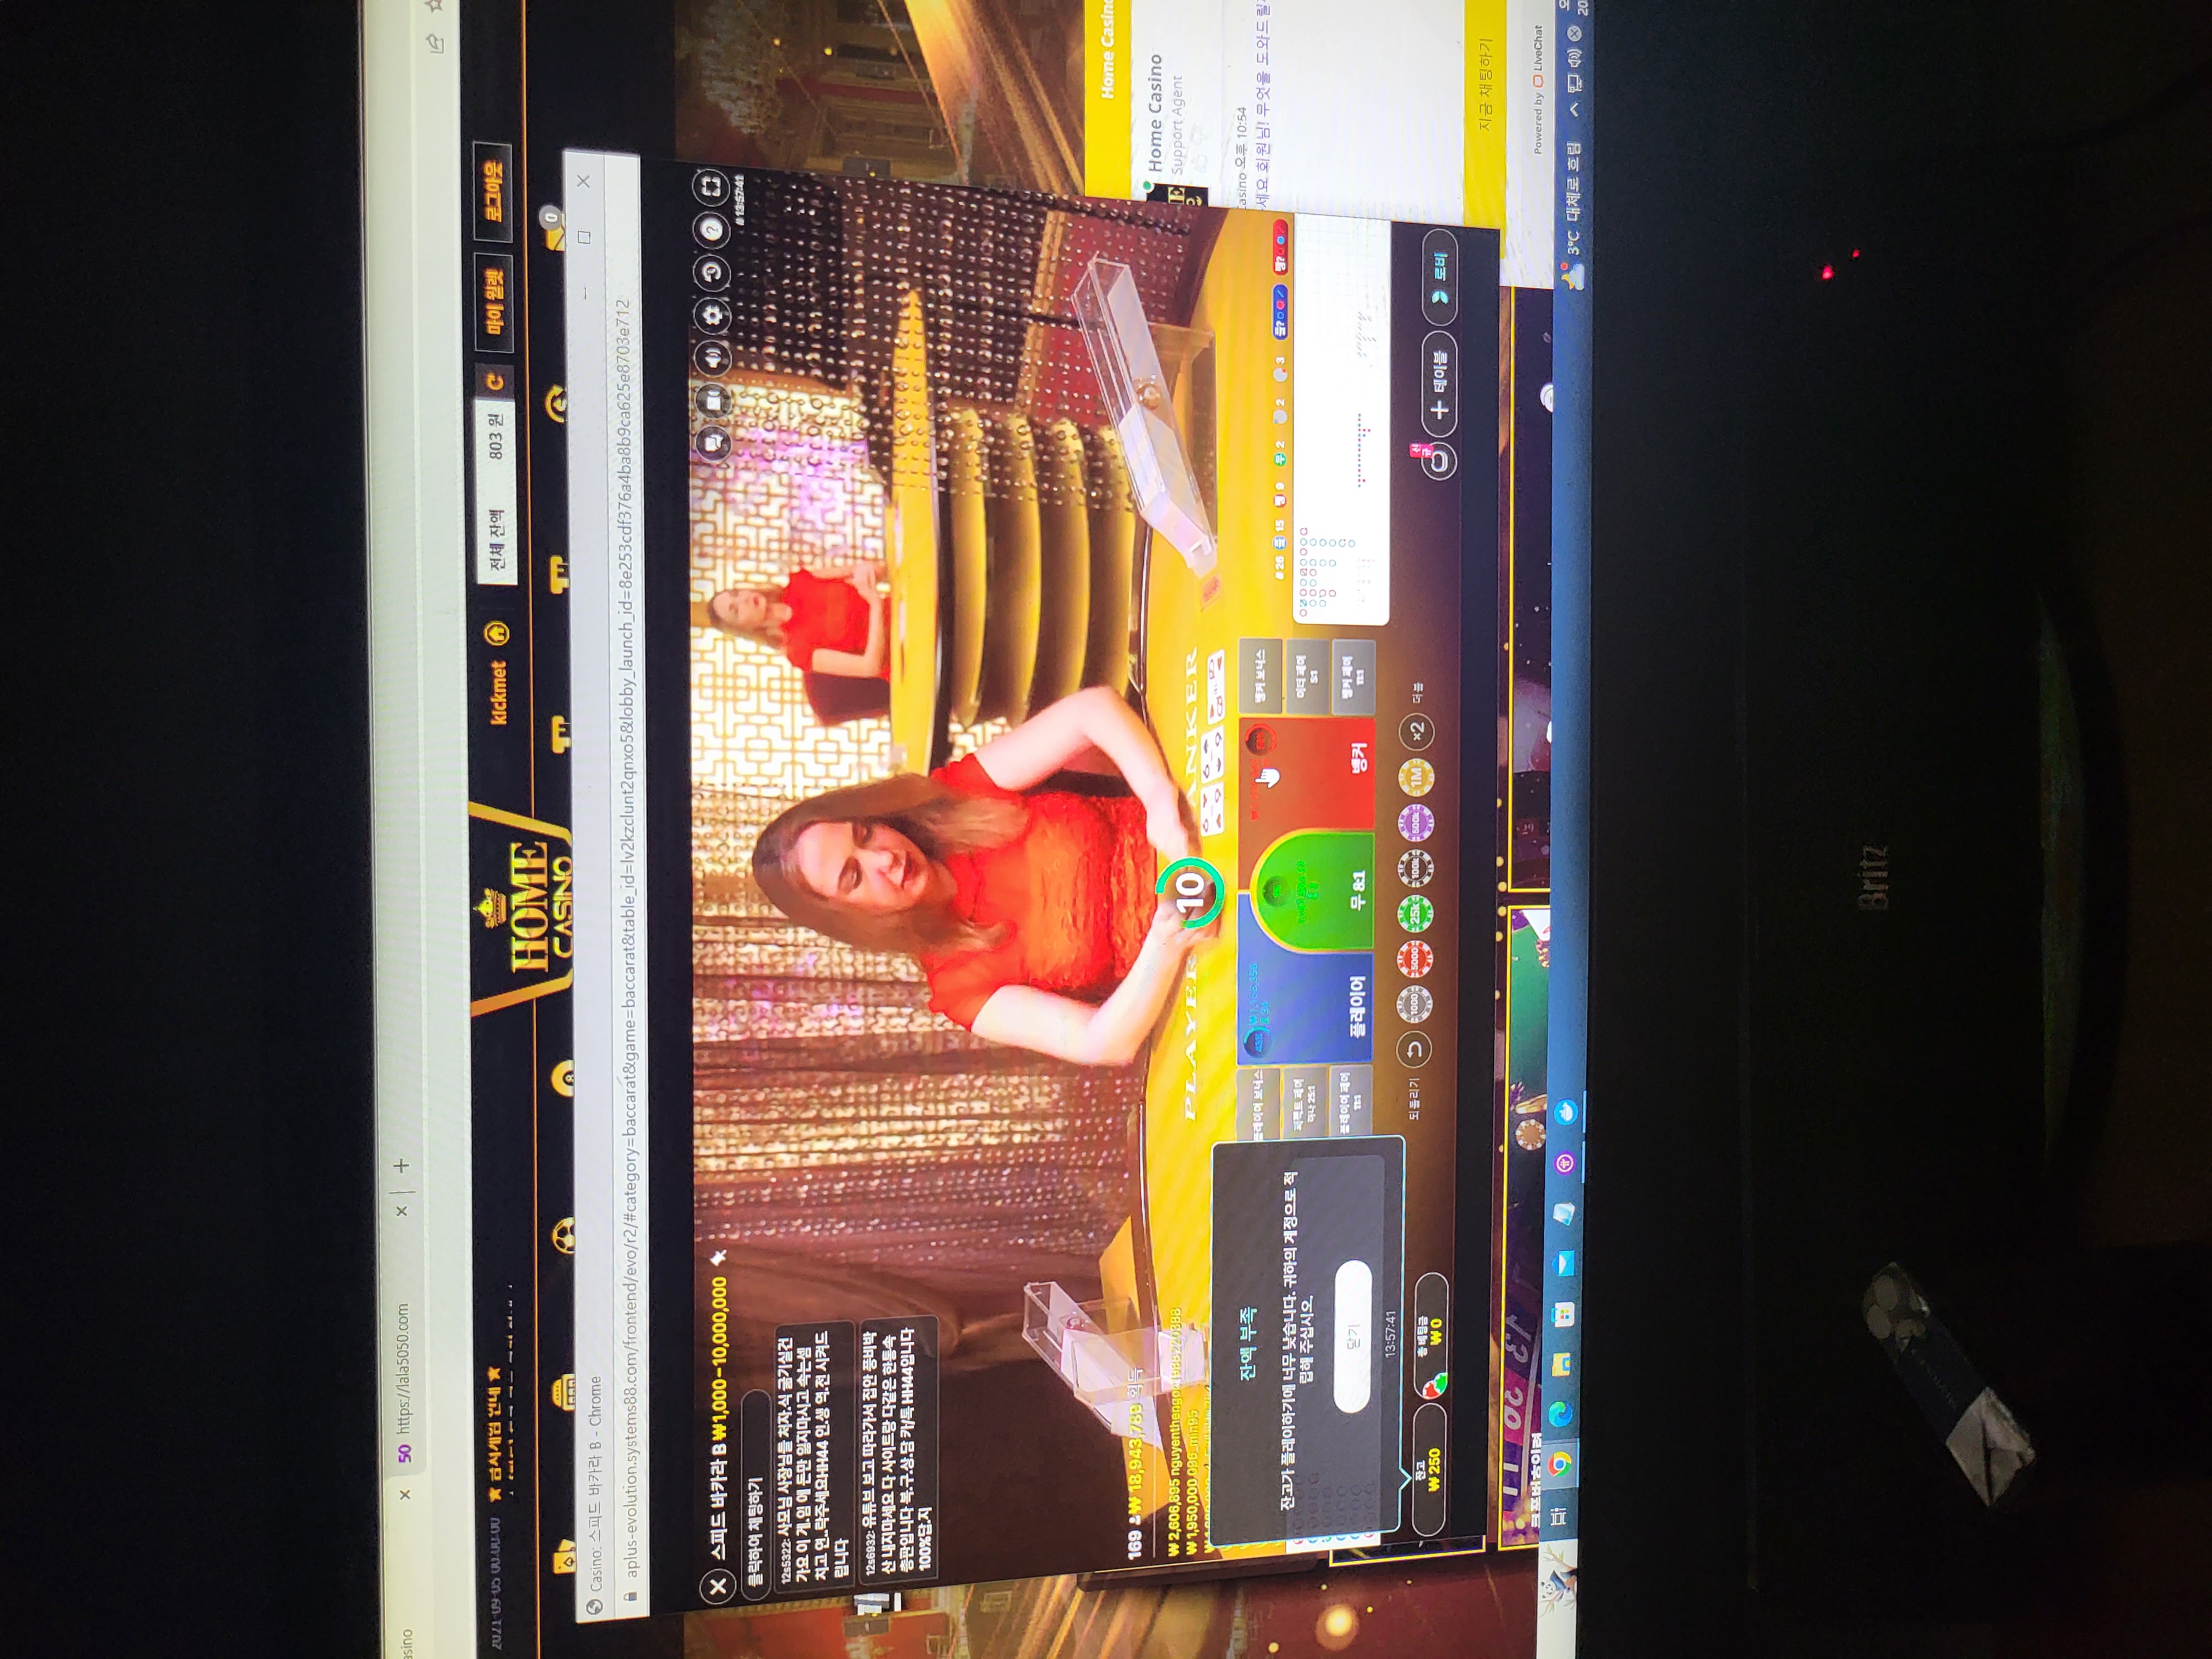Open a new browser tab with the plus
The height and width of the screenshot is (1659, 2212).
pyautogui.click(x=401, y=1165)
